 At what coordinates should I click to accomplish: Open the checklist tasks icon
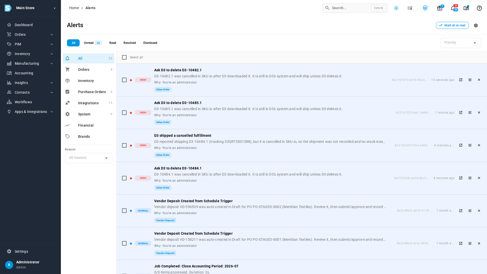click(410, 8)
